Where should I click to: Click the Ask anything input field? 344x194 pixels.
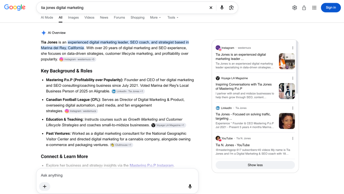[117, 175]
